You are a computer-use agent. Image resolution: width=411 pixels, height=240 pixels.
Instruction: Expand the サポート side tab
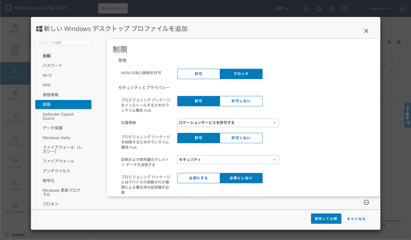point(408,115)
